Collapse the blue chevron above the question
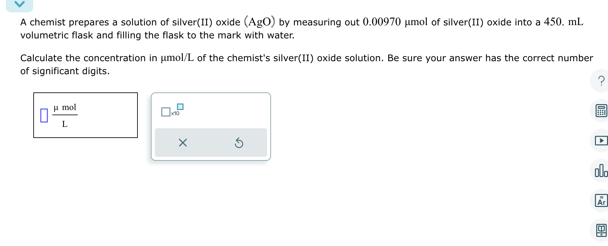This screenshot has width=608, height=246. (x=20, y=4)
